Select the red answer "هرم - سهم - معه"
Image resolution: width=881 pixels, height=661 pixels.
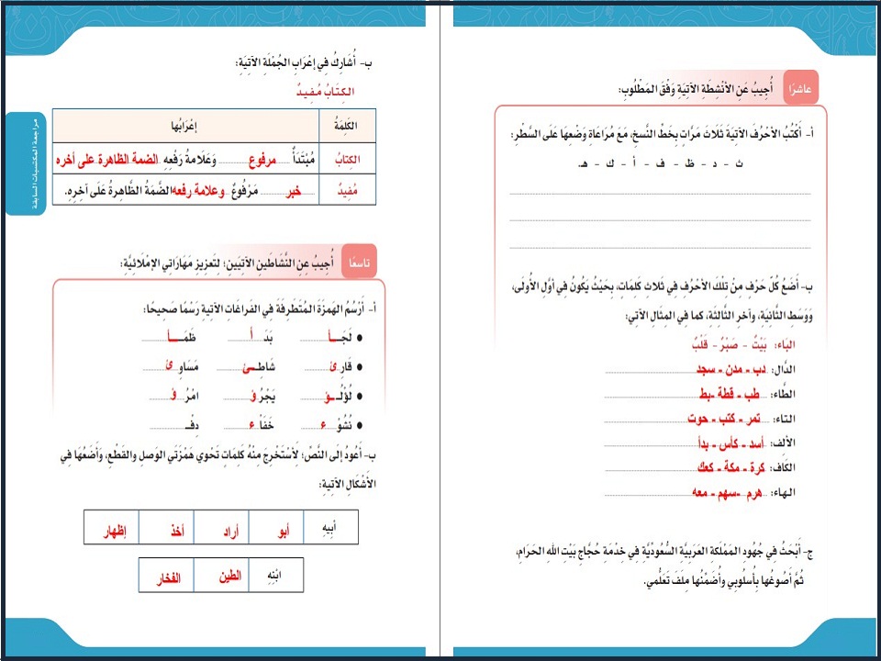727,493
